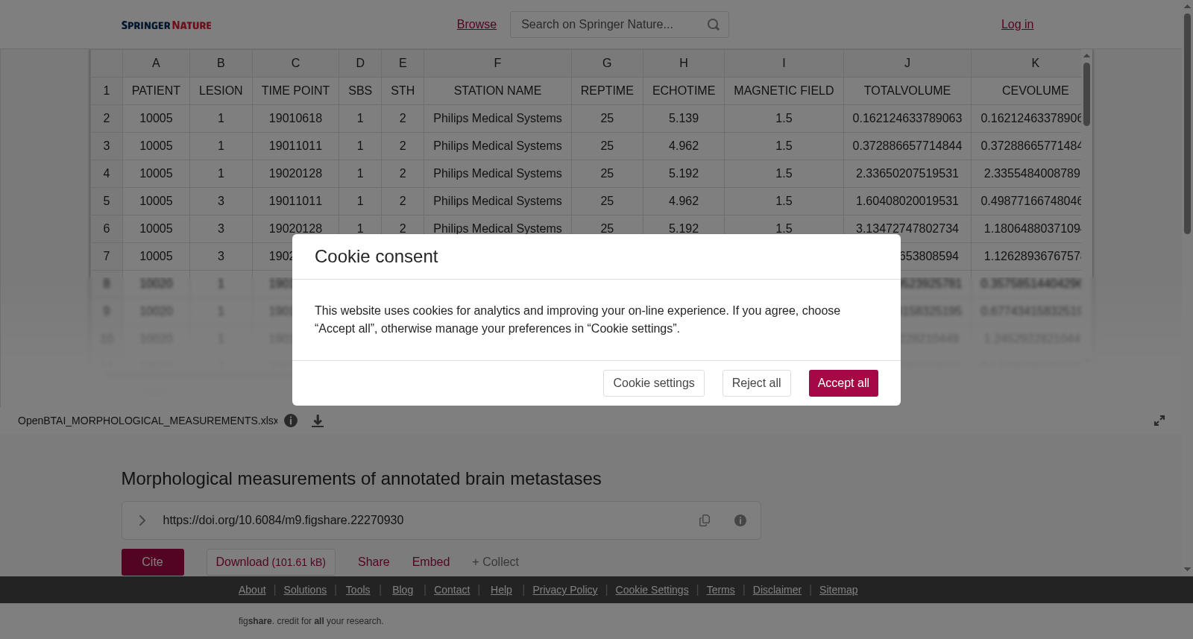This screenshot has height=639, width=1193.
Task: Open the Contact footer link
Action: pos(452,590)
